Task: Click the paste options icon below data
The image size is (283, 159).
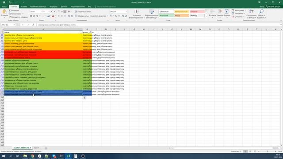Action: point(84,98)
